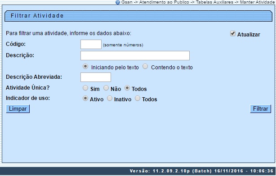This screenshot has width=276, height=176.
Task: Click the (somente números) hint text
Action: coord(123,45)
